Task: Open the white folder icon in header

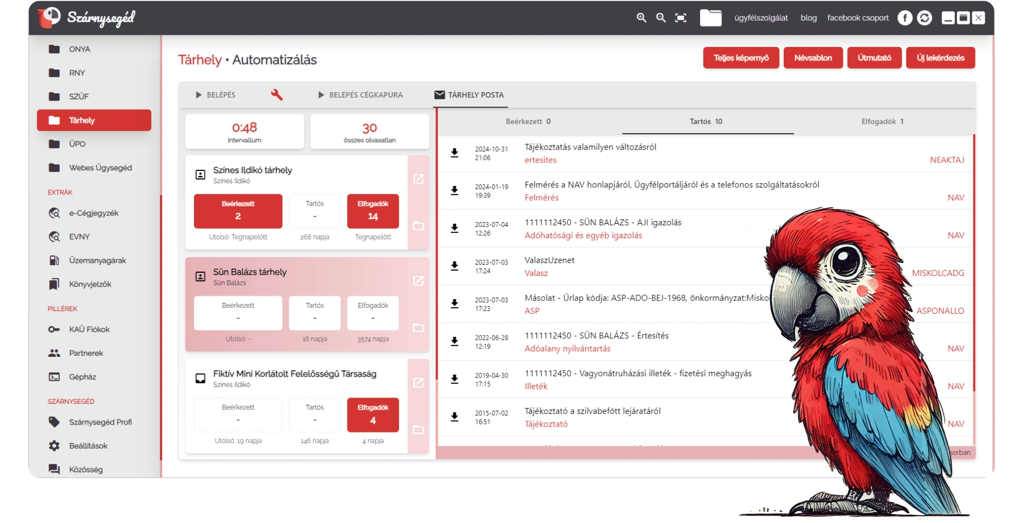Action: coord(710,18)
